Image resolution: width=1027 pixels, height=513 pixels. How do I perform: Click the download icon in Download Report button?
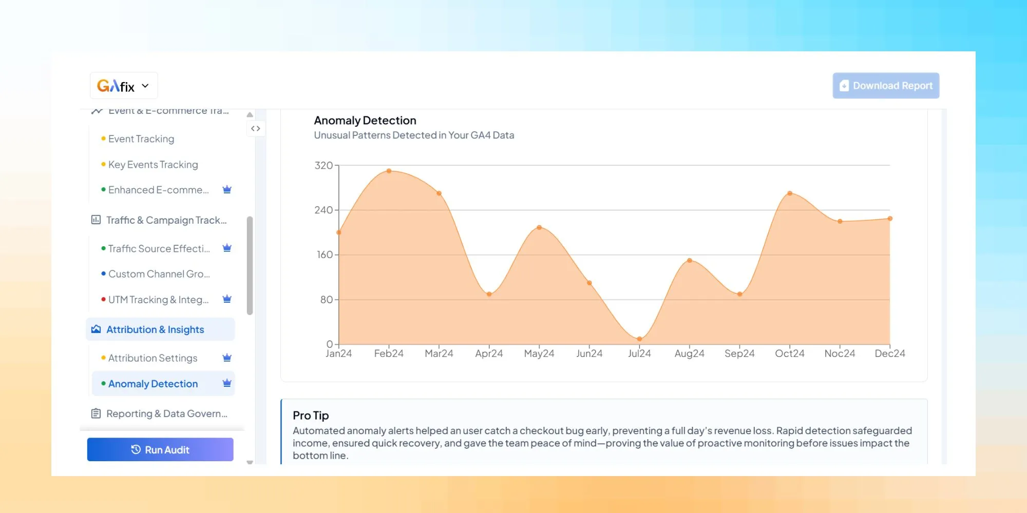[844, 85]
